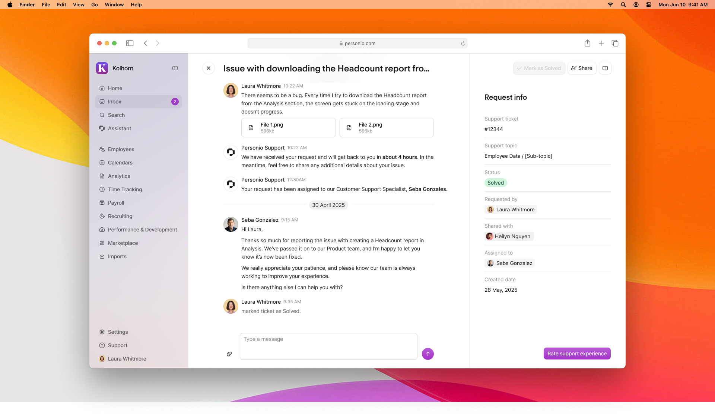
Task: Click the paperclip attachment icon
Action: [229, 354]
